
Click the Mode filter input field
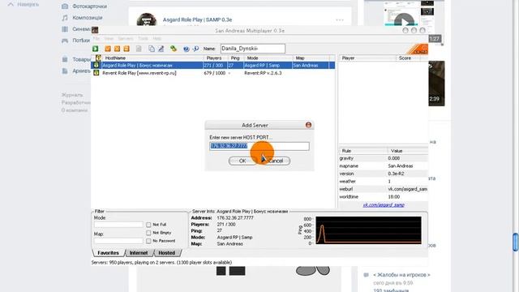pos(118,225)
